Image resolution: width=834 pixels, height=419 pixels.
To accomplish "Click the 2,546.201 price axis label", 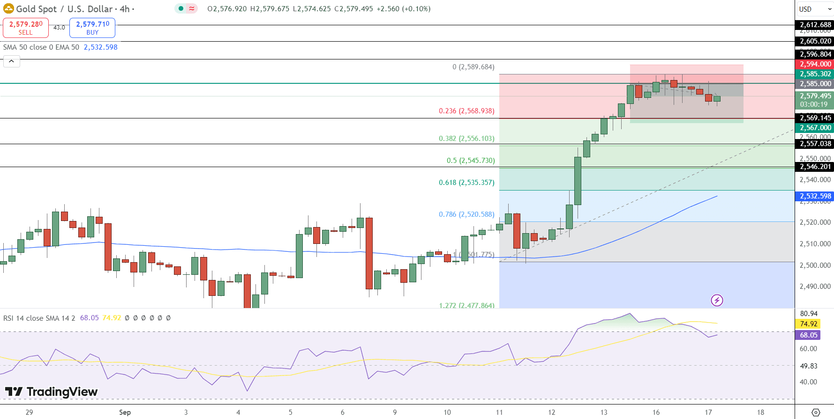I will (815, 167).
